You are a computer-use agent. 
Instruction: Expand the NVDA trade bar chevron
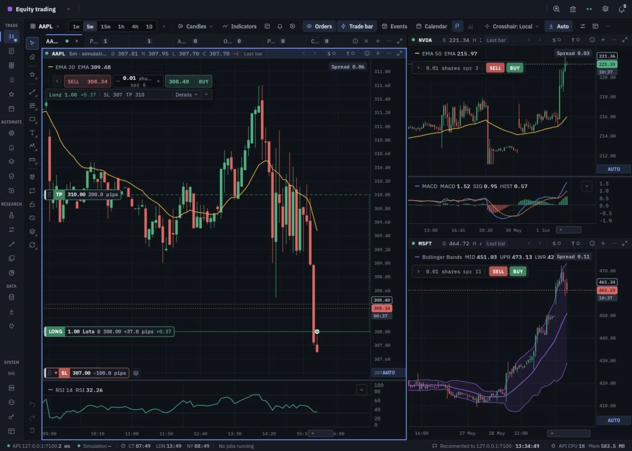(x=418, y=68)
